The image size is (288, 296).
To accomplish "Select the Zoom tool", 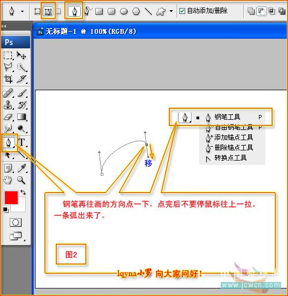I will click(22, 180).
